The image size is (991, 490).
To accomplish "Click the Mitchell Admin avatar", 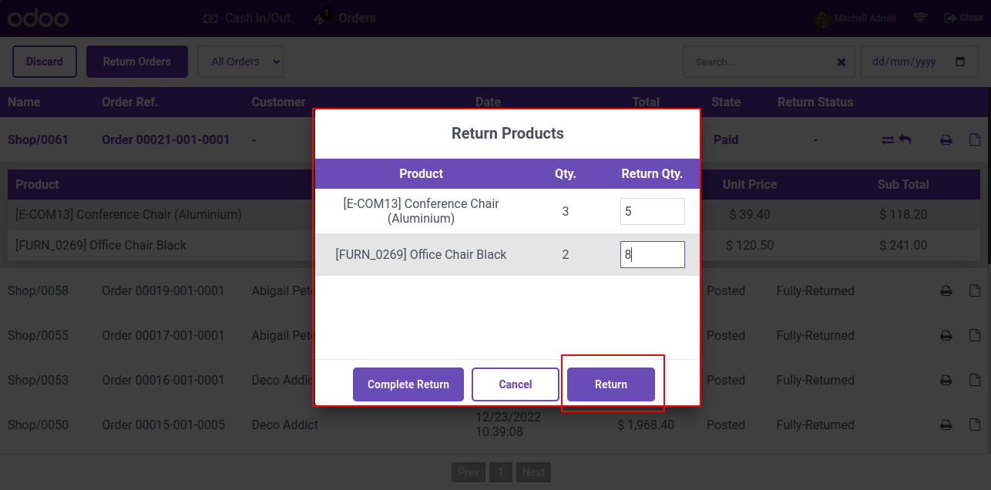I will (823, 18).
